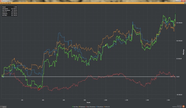Click the $15 000,00 axis label

pyautogui.click(x=179, y=23)
